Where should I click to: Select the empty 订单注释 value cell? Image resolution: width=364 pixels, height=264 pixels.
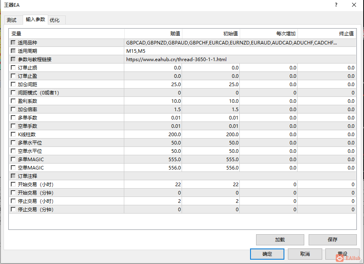[x=240, y=176]
